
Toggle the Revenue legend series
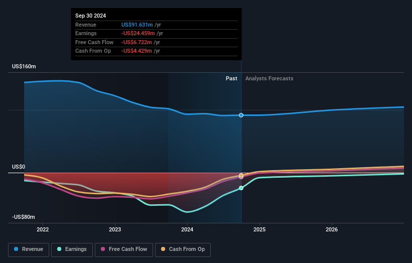29,249
